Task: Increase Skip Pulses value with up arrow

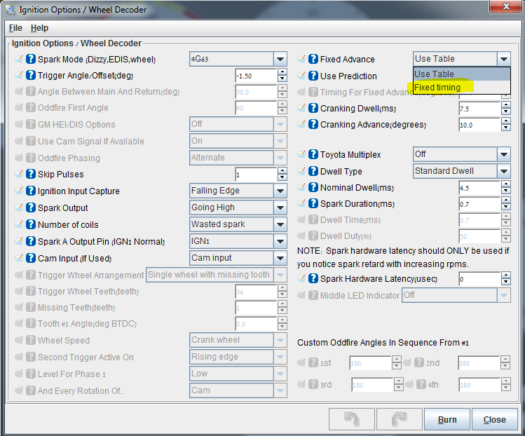Action: tap(282, 171)
